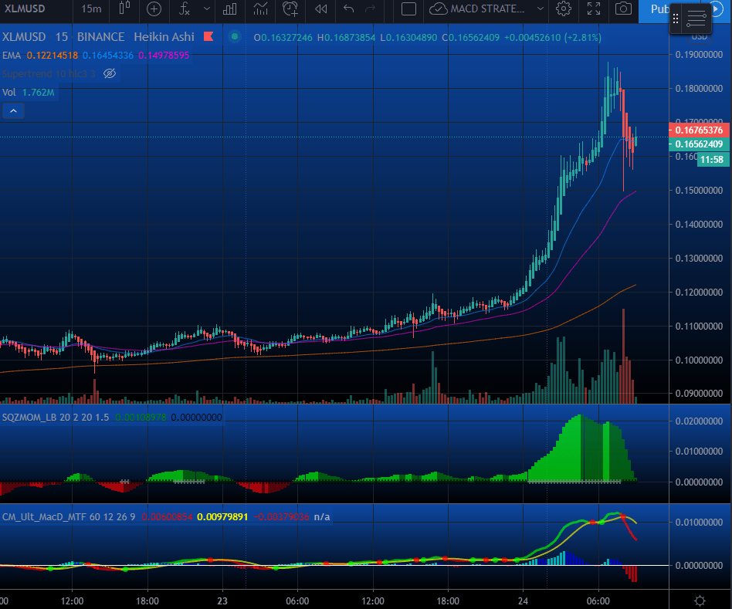Click the red flag icon beside Heikin Ashi
This screenshot has height=609, width=732.
click(208, 36)
